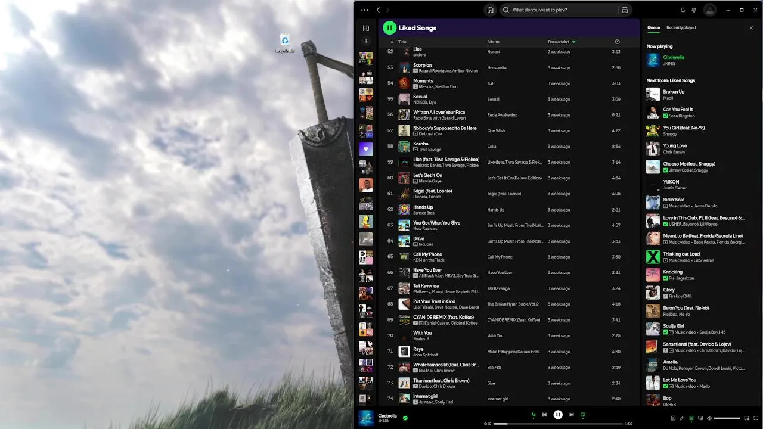Seek along the song progress bar
The width and height of the screenshot is (763, 429).
tap(557, 424)
